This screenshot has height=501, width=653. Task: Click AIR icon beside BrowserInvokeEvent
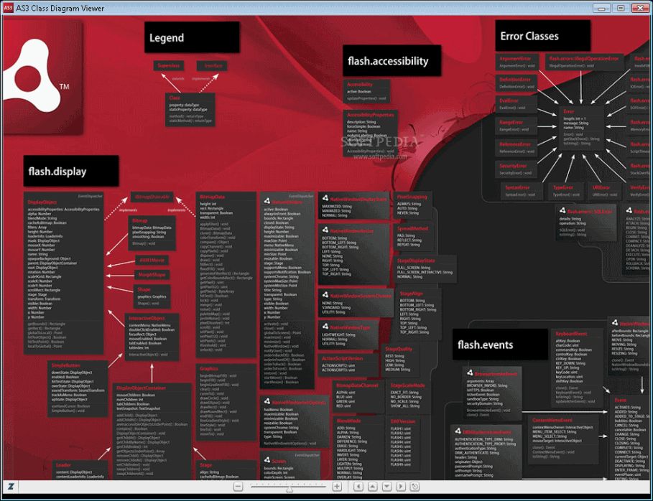pyautogui.click(x=470, y=373)
